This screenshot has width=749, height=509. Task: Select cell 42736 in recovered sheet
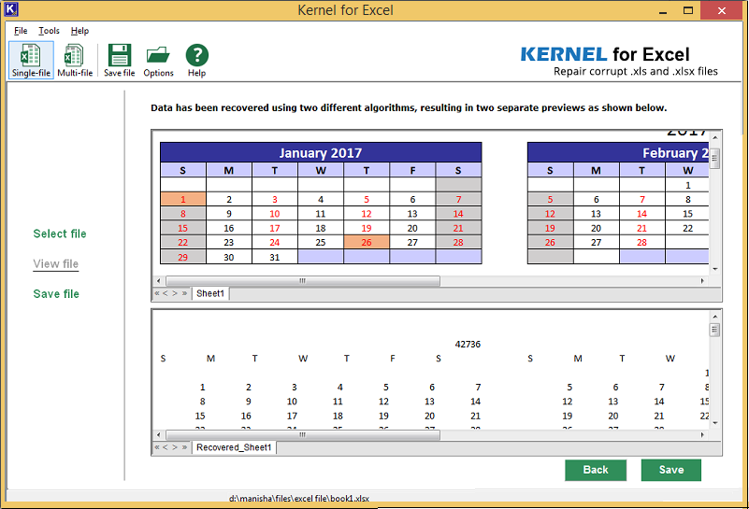point(468,345)
